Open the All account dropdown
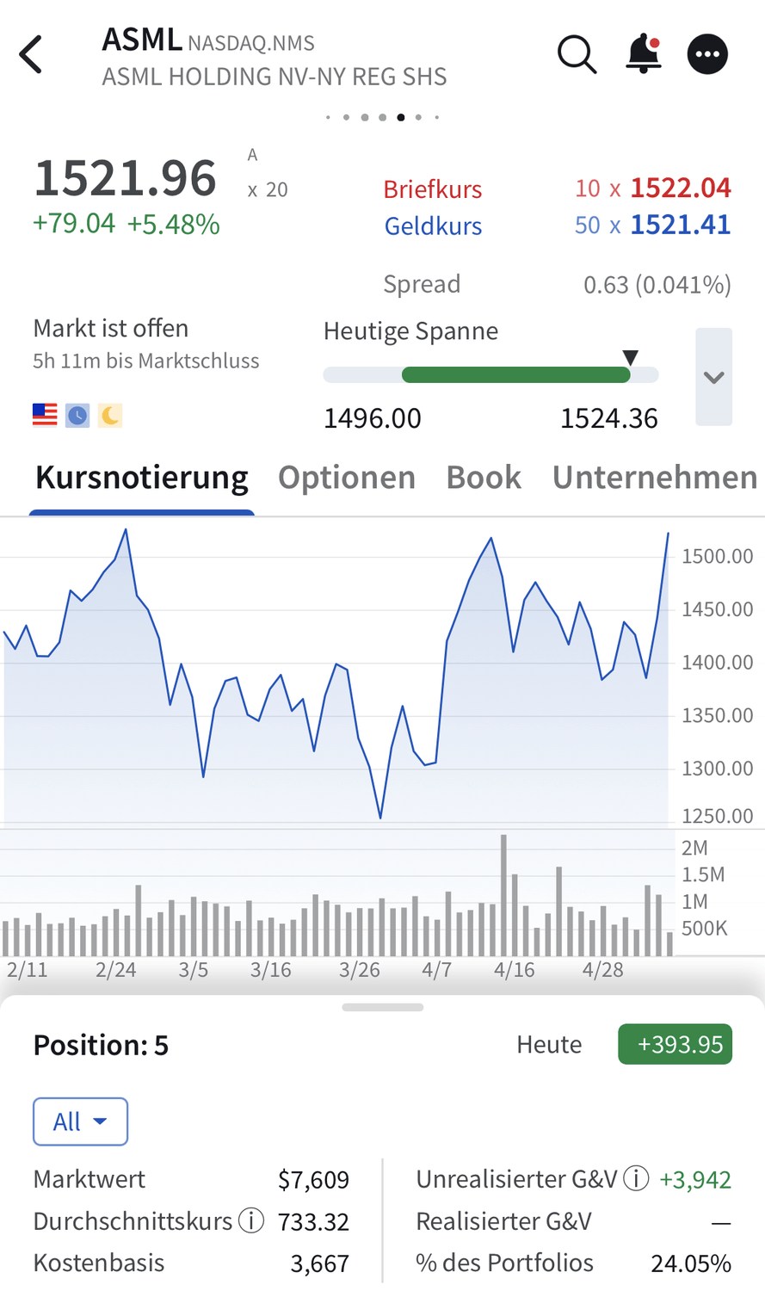This screenshot has width=765, height=1291. (80, 1121)
